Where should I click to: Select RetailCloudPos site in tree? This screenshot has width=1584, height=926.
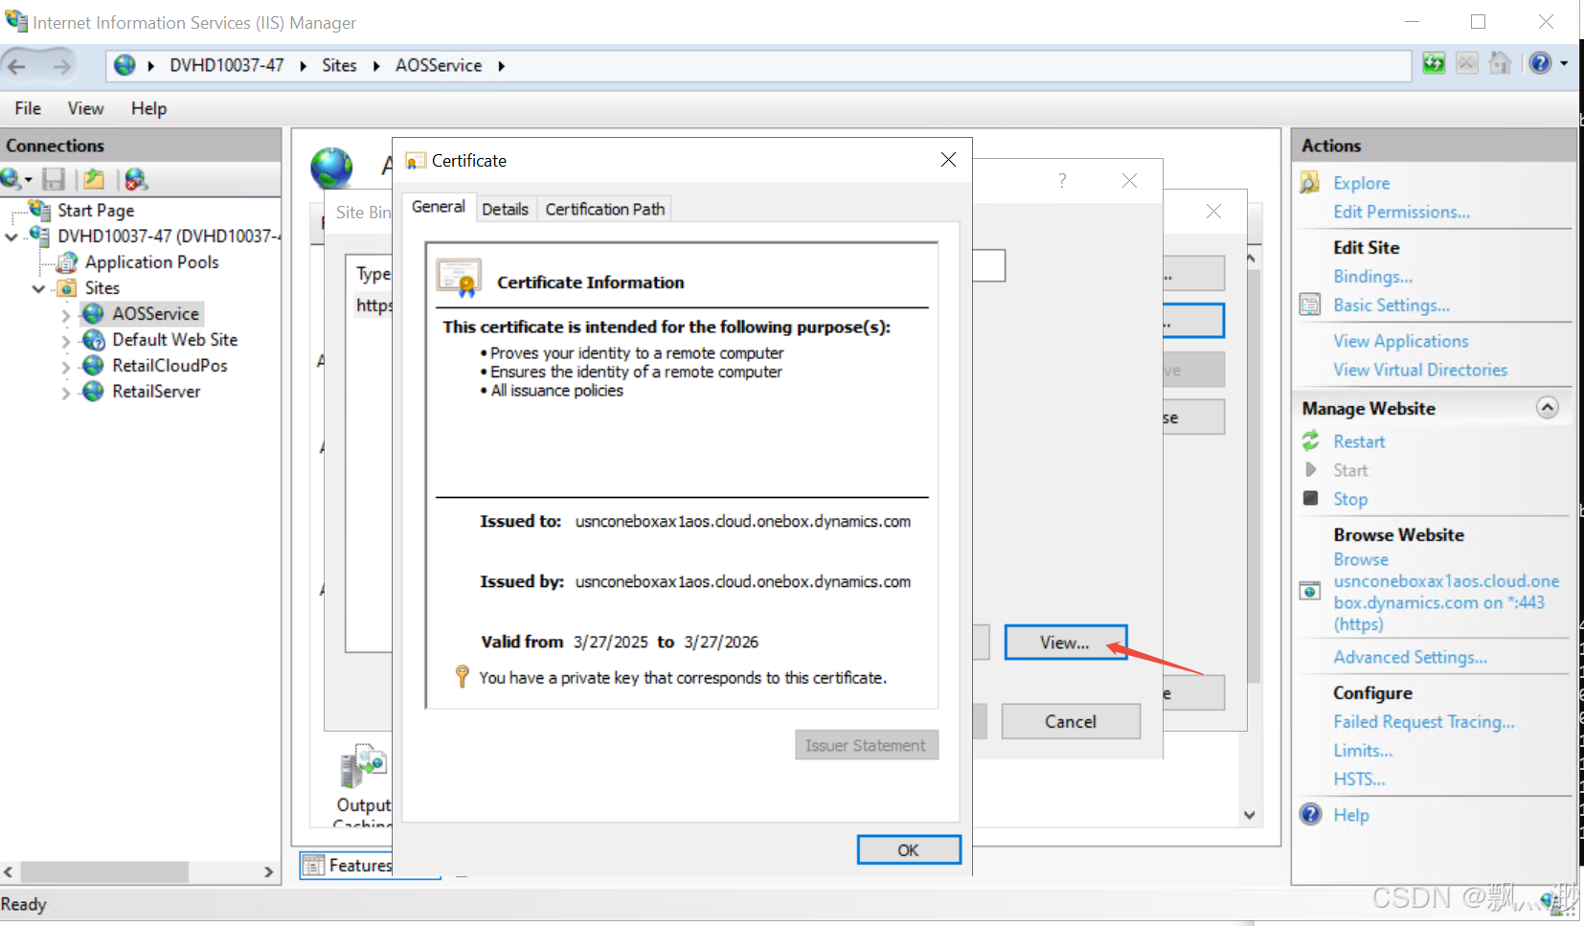click(x=170, y=365)
